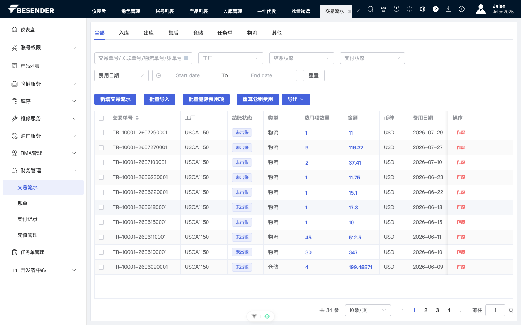521x325 pixels.
Task: Open the 批量转运 top tab
Action: coord(301,11)
